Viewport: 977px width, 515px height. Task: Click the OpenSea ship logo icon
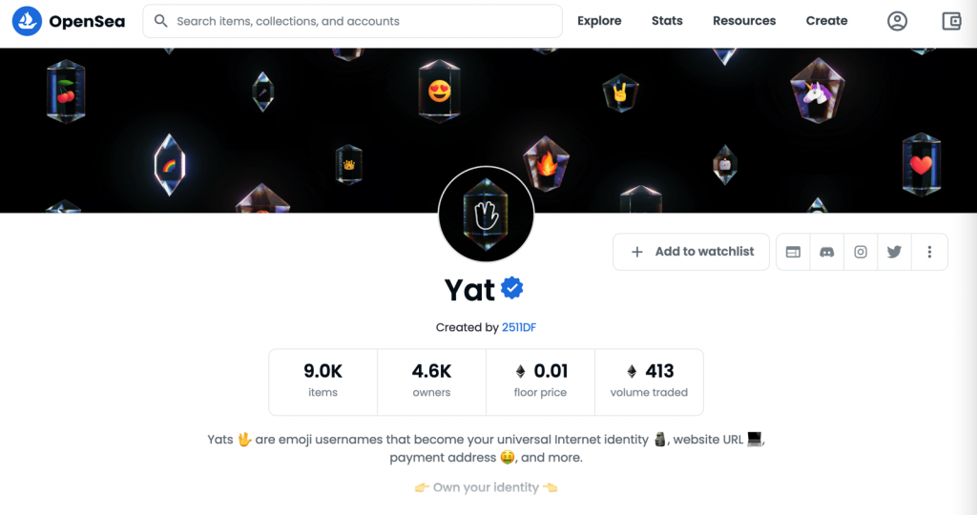pos(27,21)
